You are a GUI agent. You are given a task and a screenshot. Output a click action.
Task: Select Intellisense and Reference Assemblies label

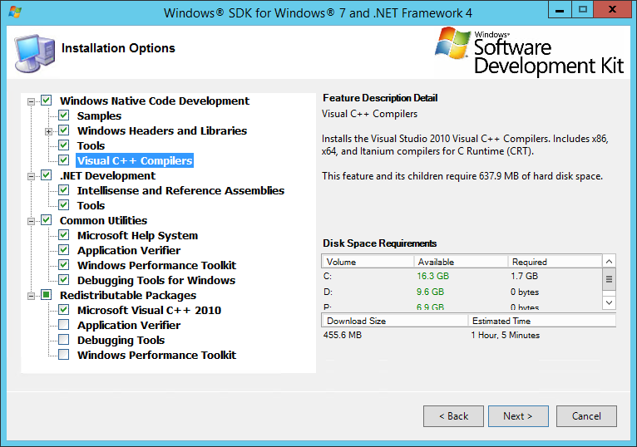point(180,191)
